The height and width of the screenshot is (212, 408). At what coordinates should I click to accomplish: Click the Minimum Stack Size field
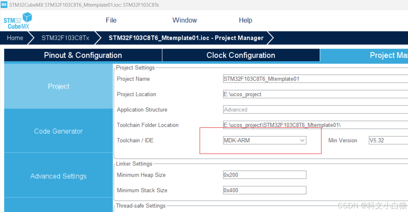[x=264, y=190]
